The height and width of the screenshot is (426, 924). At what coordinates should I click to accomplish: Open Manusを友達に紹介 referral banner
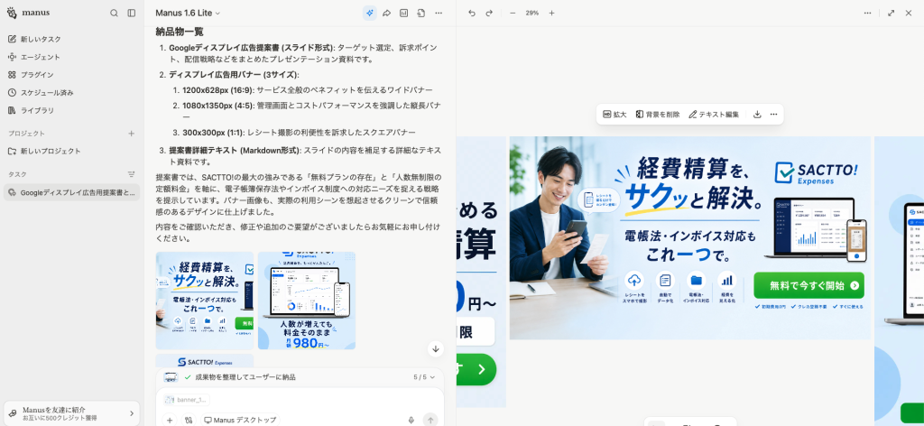pos(71,413)
